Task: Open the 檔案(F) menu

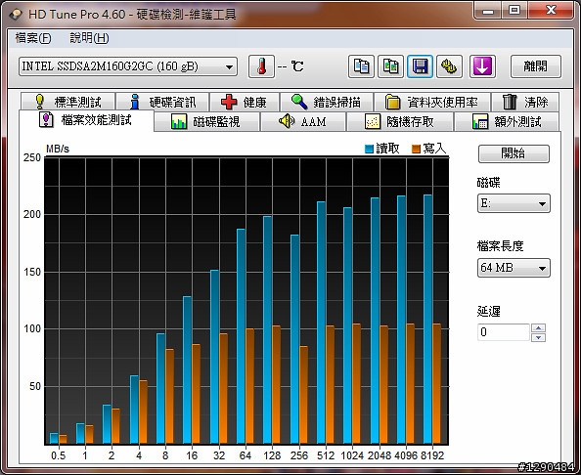Action: 33,38
